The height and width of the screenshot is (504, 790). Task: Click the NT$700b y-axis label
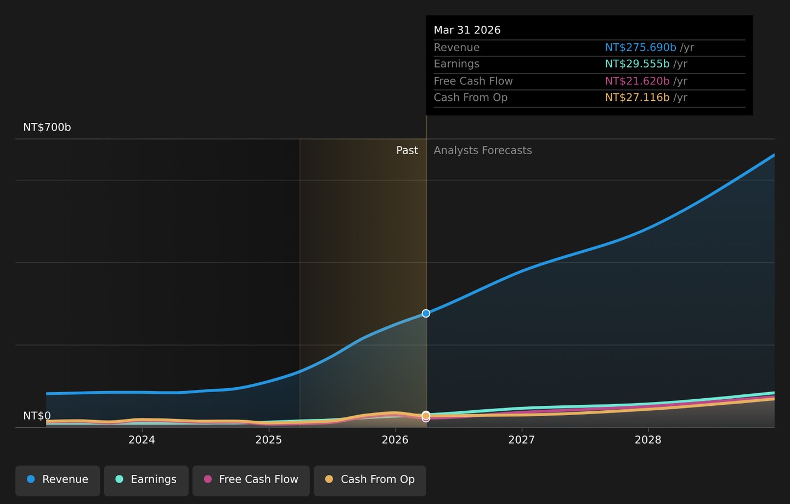pyautogui.click(x=47, y=127)
